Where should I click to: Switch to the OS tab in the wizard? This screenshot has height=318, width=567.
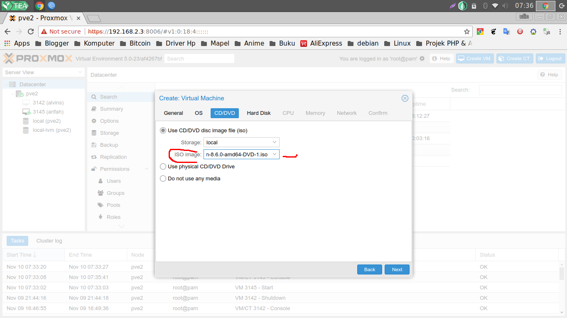[199, 113]
